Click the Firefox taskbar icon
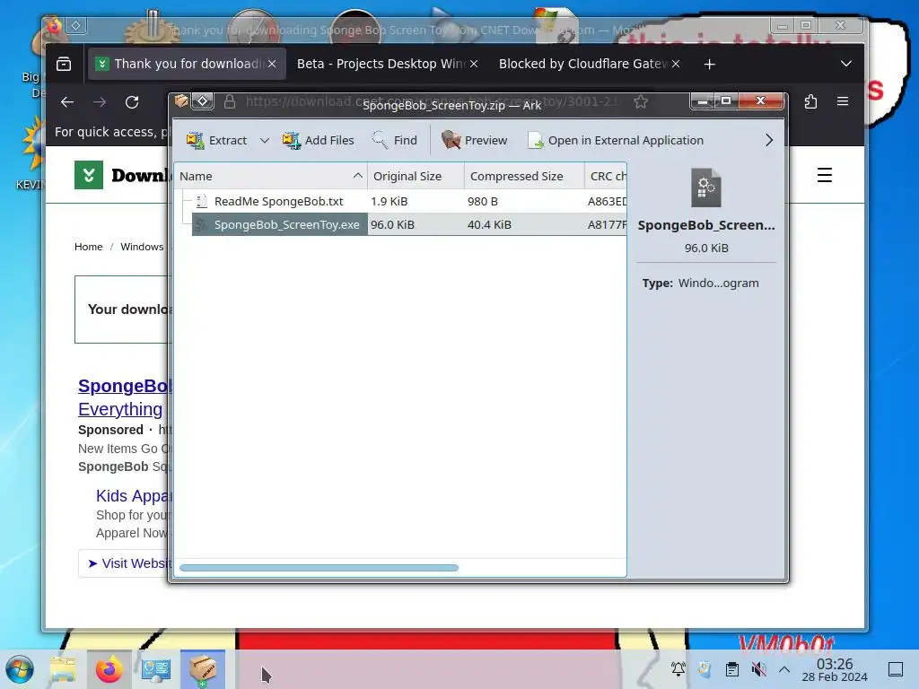Viewport: 919px width, 689px height. 109,669
